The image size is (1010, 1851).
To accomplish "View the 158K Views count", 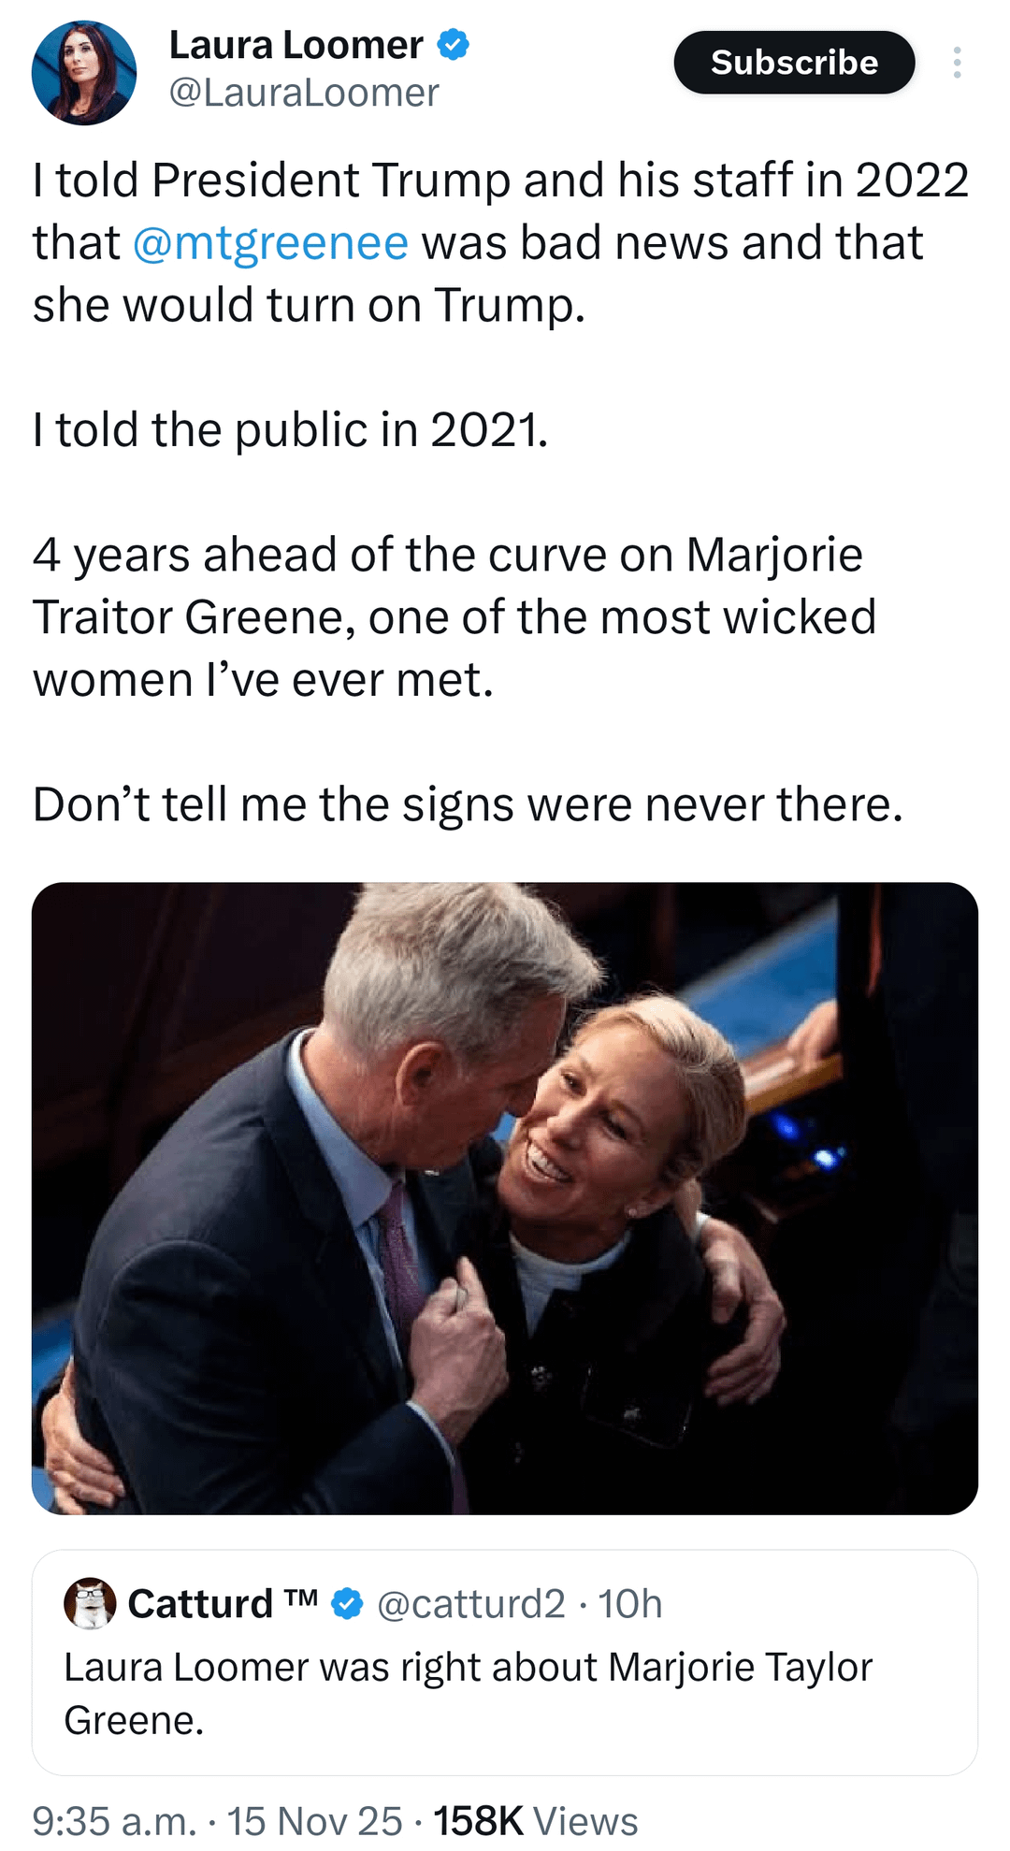I will (x=535, y=1820).
